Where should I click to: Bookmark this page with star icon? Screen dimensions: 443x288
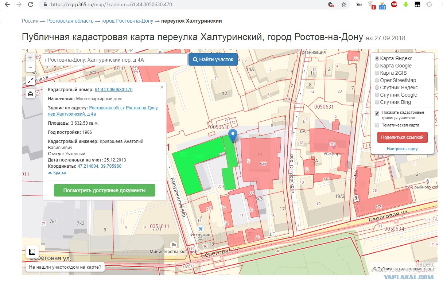click(x=343, y=5)
